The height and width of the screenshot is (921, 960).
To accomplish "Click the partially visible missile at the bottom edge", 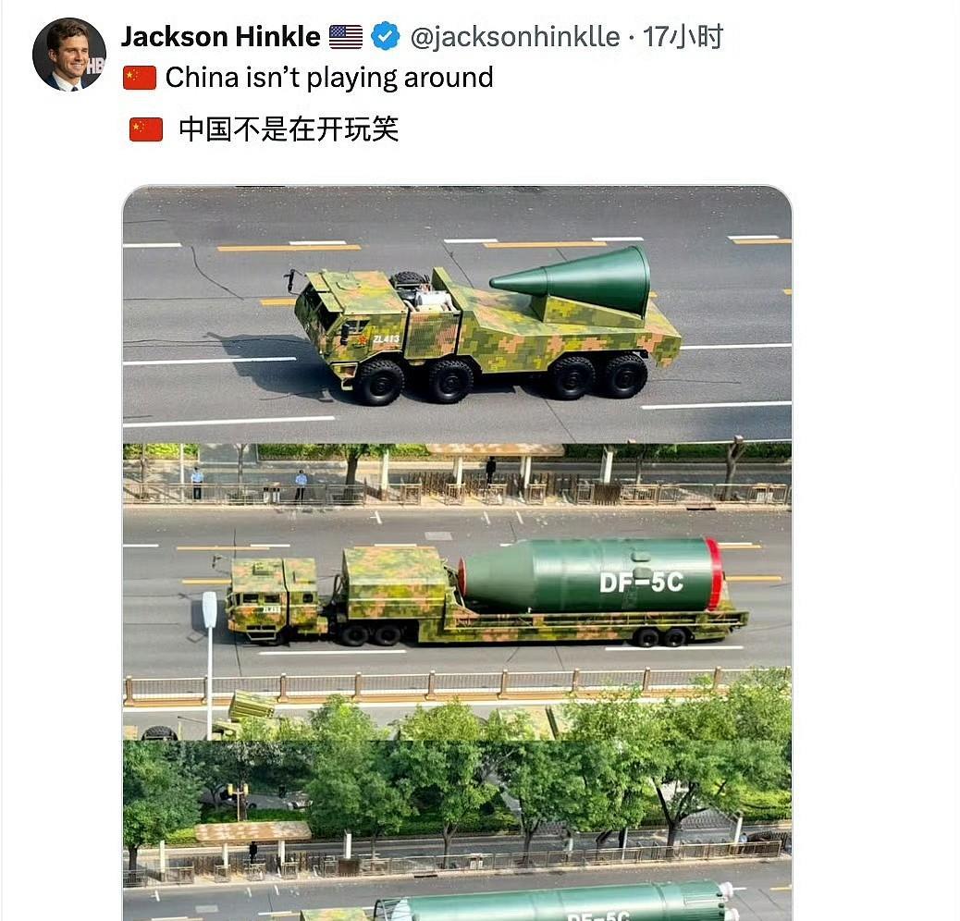I will coord(557,901).
